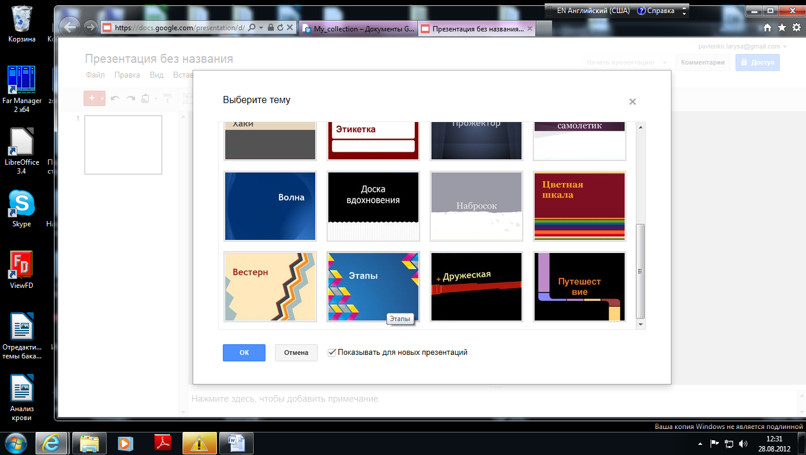Open the Правка menu
The height and width of the screenshot is (455, 806).
point(127,75)
